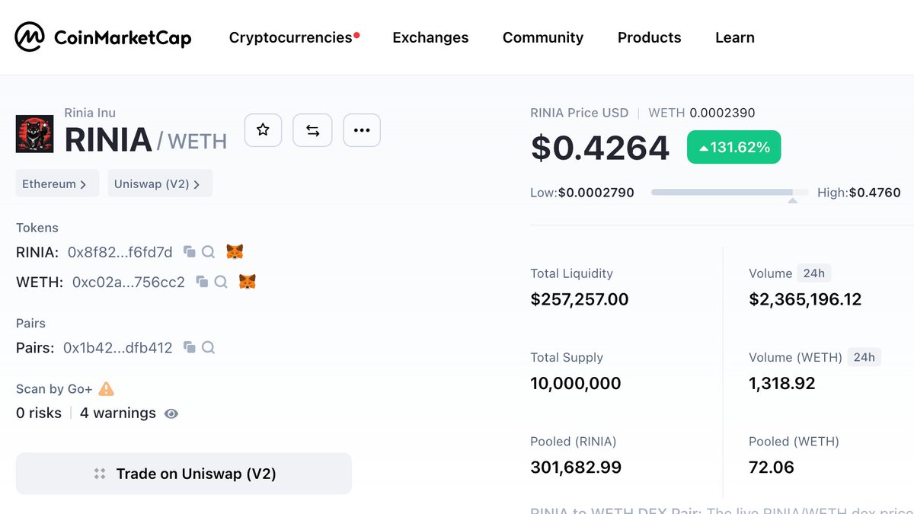This screenshot has height=514, width=914.
Task: Click the $0.4264 price value
Action: (600, 148)
